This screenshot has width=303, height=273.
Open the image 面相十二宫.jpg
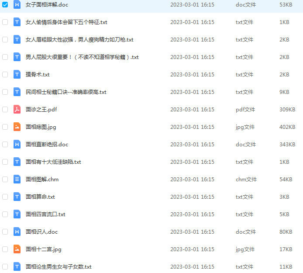pyautogui.click(x=44, y=249)
